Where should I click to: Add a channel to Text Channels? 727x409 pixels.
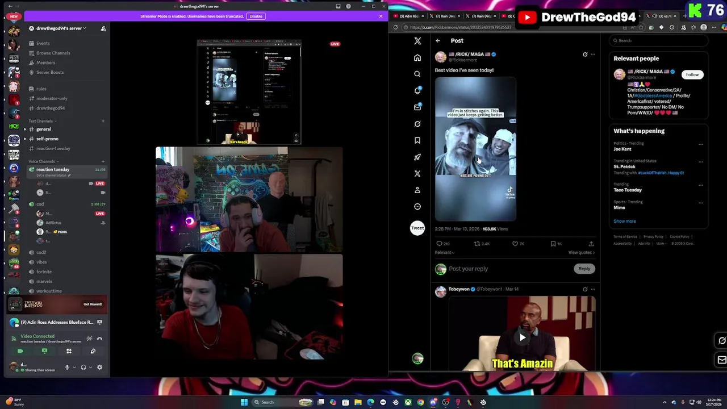[103, 121]
